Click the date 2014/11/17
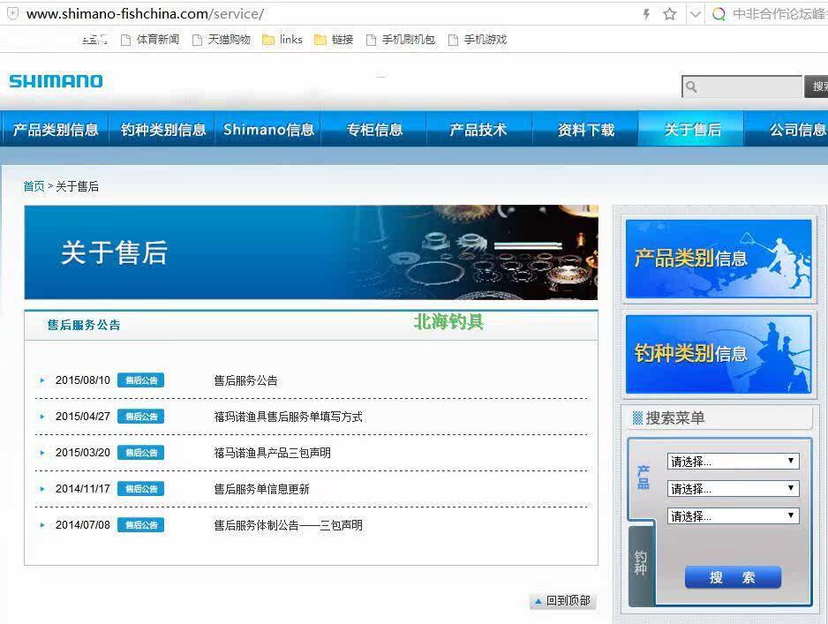828x624 pixels. pos(83,489)
